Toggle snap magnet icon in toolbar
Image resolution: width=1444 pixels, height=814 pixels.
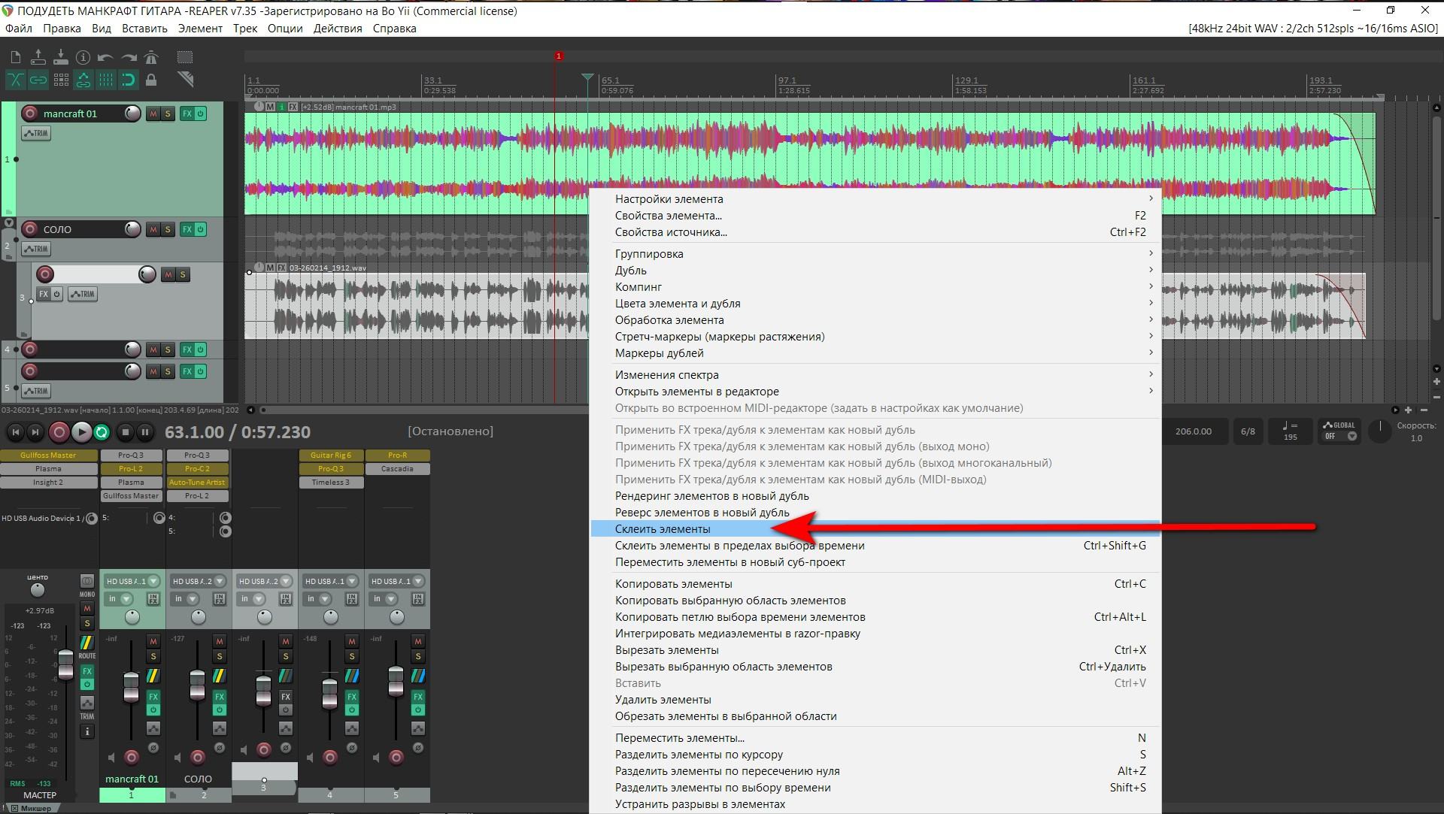pyautogui.click(x=129, y=80)
